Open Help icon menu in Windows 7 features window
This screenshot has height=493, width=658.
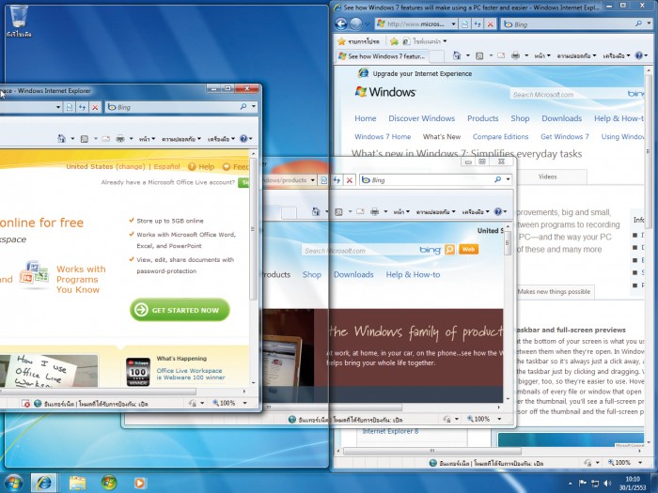tap(641, 55)
